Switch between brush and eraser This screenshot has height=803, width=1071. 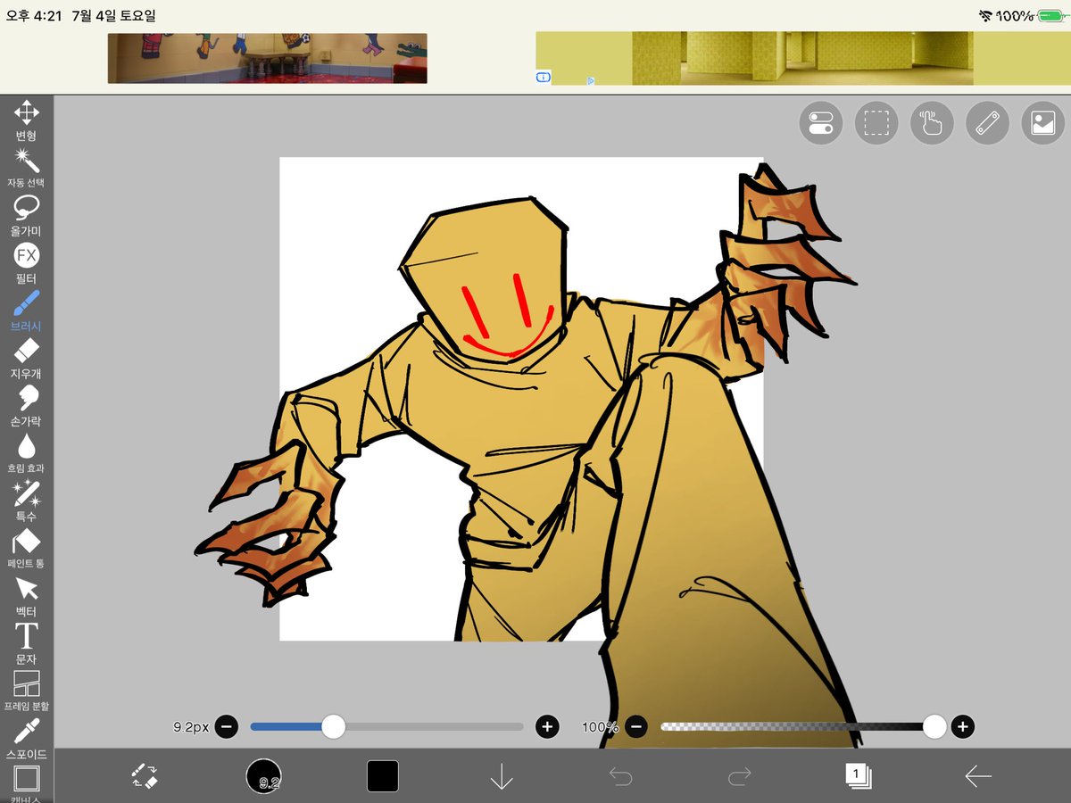pyautogui.click(x=145, y=775)
